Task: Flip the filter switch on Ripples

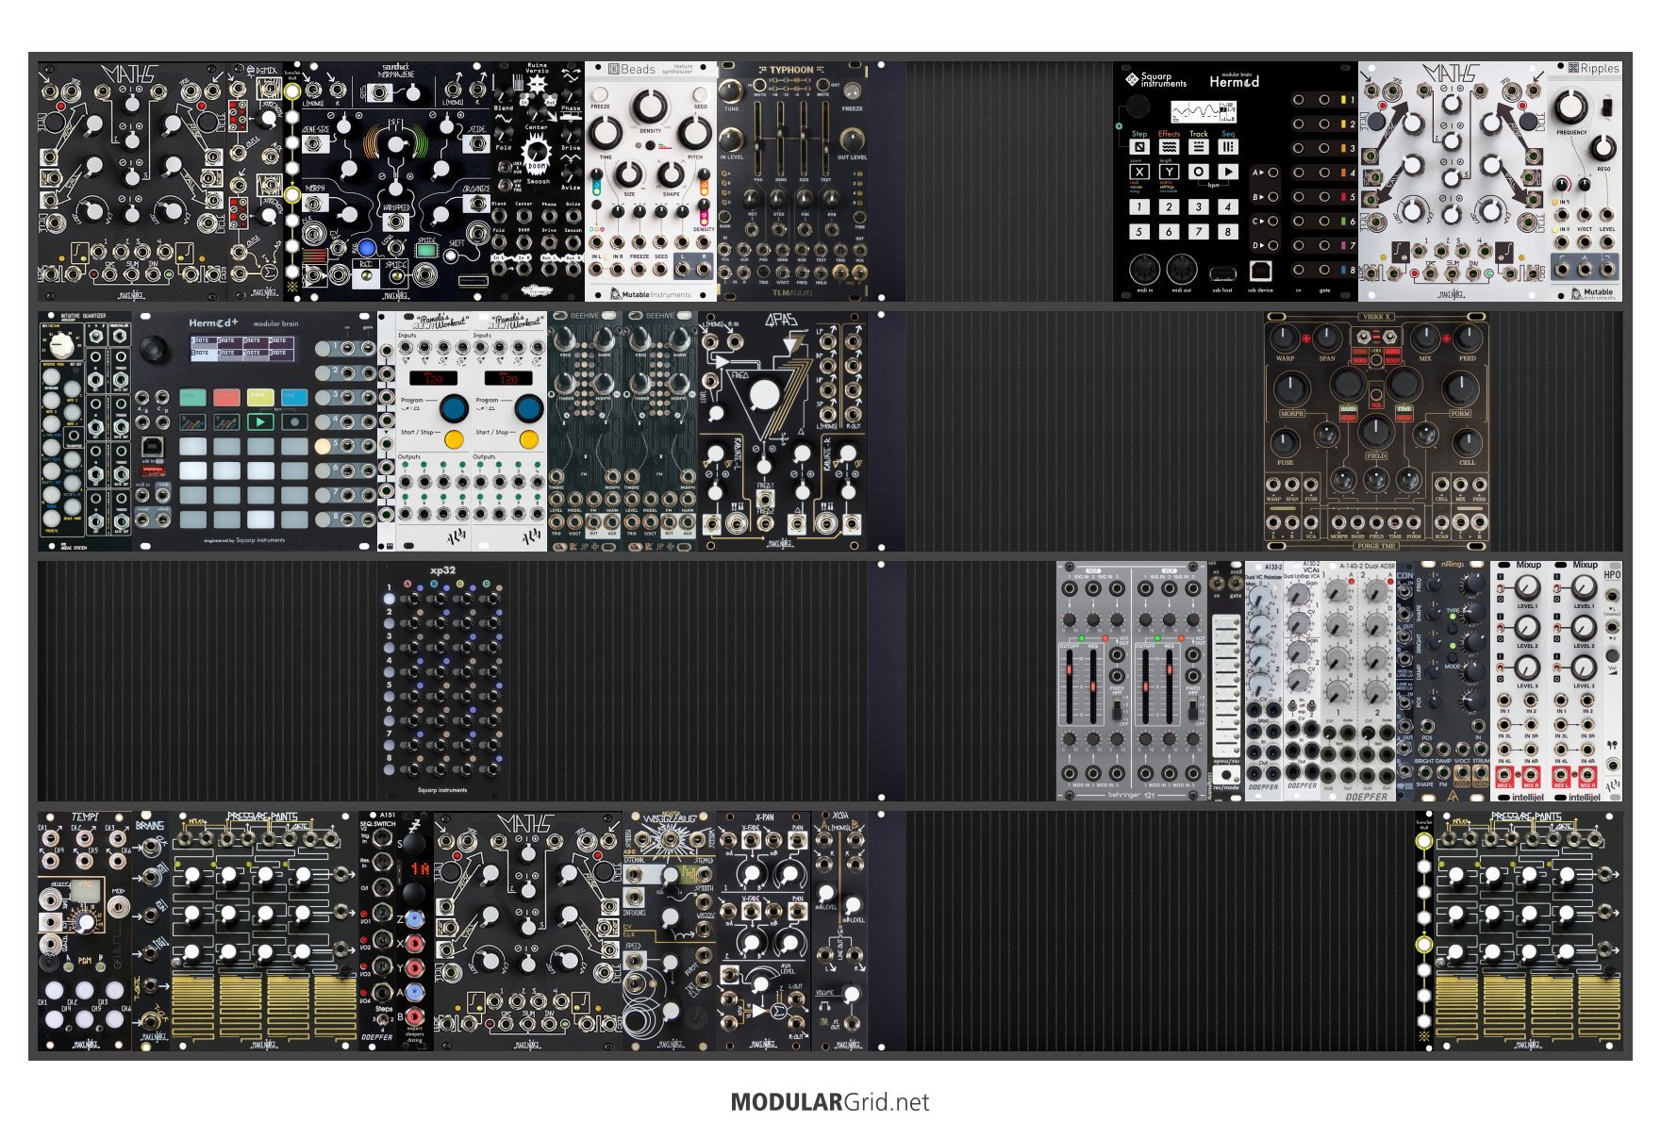Action: click(x=1609, y=106)
